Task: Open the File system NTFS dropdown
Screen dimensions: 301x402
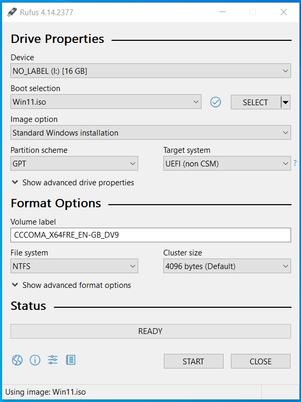Action: click(74, 266)
